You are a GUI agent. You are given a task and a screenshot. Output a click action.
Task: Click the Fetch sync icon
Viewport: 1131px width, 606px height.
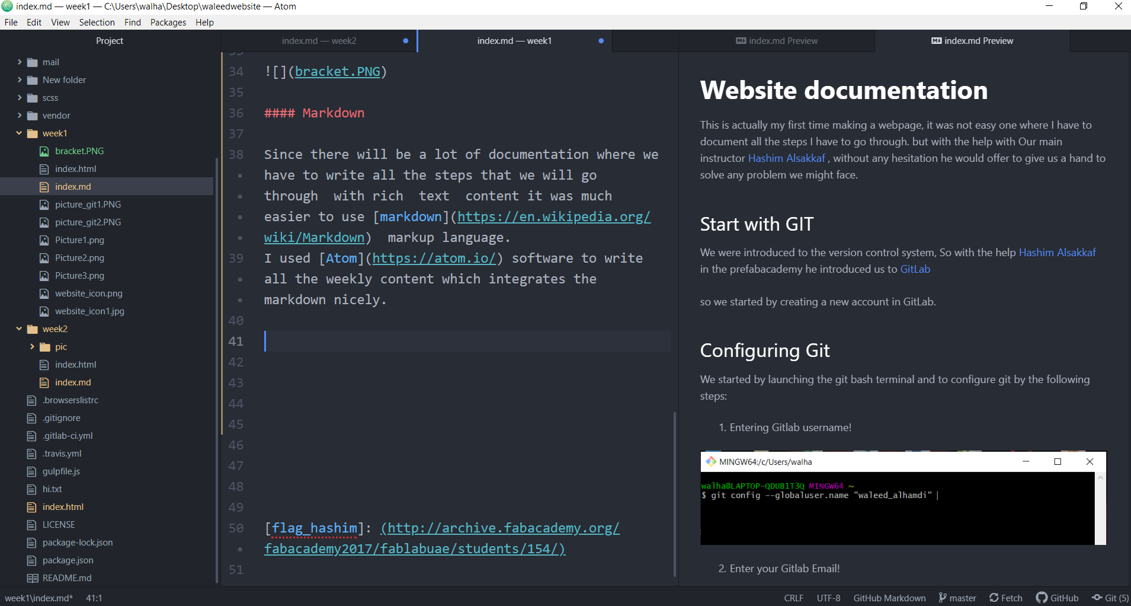(x=994, y=598)
